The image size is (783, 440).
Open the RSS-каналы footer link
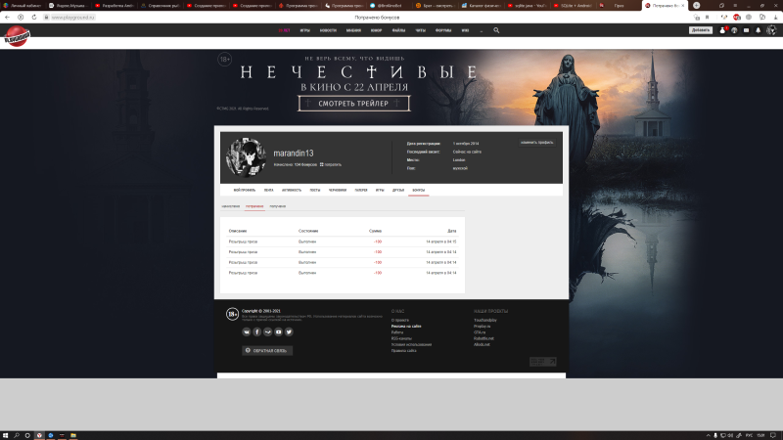coord(401,338)
